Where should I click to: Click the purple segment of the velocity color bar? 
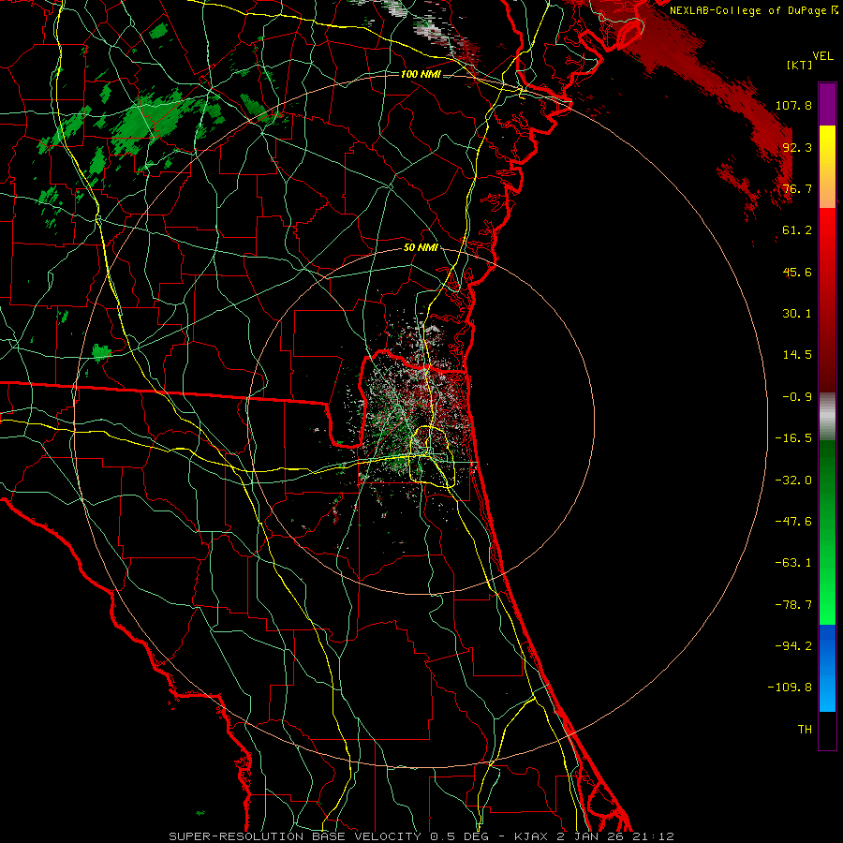[827, 104]
